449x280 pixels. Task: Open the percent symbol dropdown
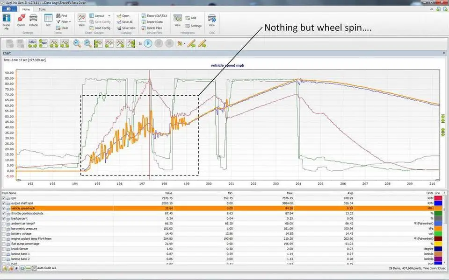click(181, 43)
